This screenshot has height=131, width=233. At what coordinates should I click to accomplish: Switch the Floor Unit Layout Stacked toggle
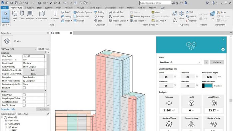coord(207,86)
